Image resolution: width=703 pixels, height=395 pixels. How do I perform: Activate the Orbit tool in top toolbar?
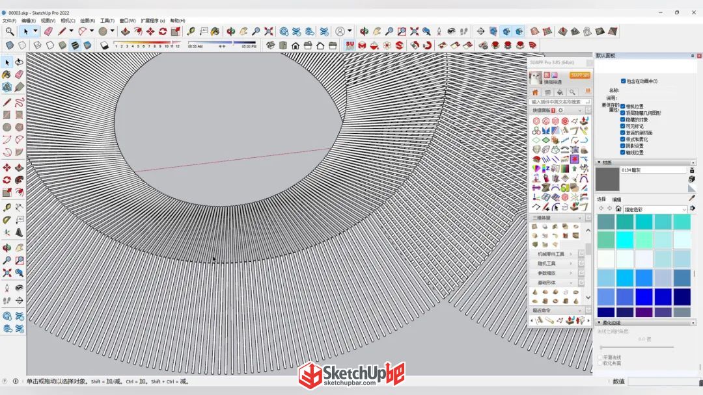(231, 31)
